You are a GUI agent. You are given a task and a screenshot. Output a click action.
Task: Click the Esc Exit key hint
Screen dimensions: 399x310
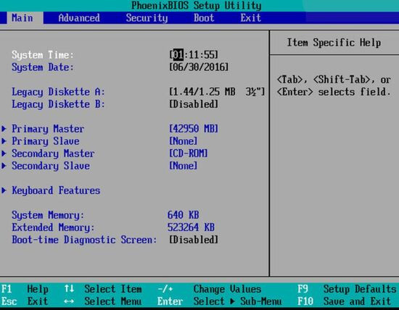(25, 301)
